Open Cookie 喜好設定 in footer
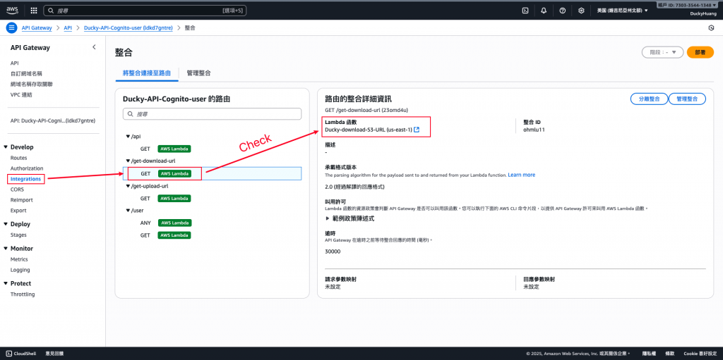Image resolution: width=723 pixels, height=360 pixels. 700,354
